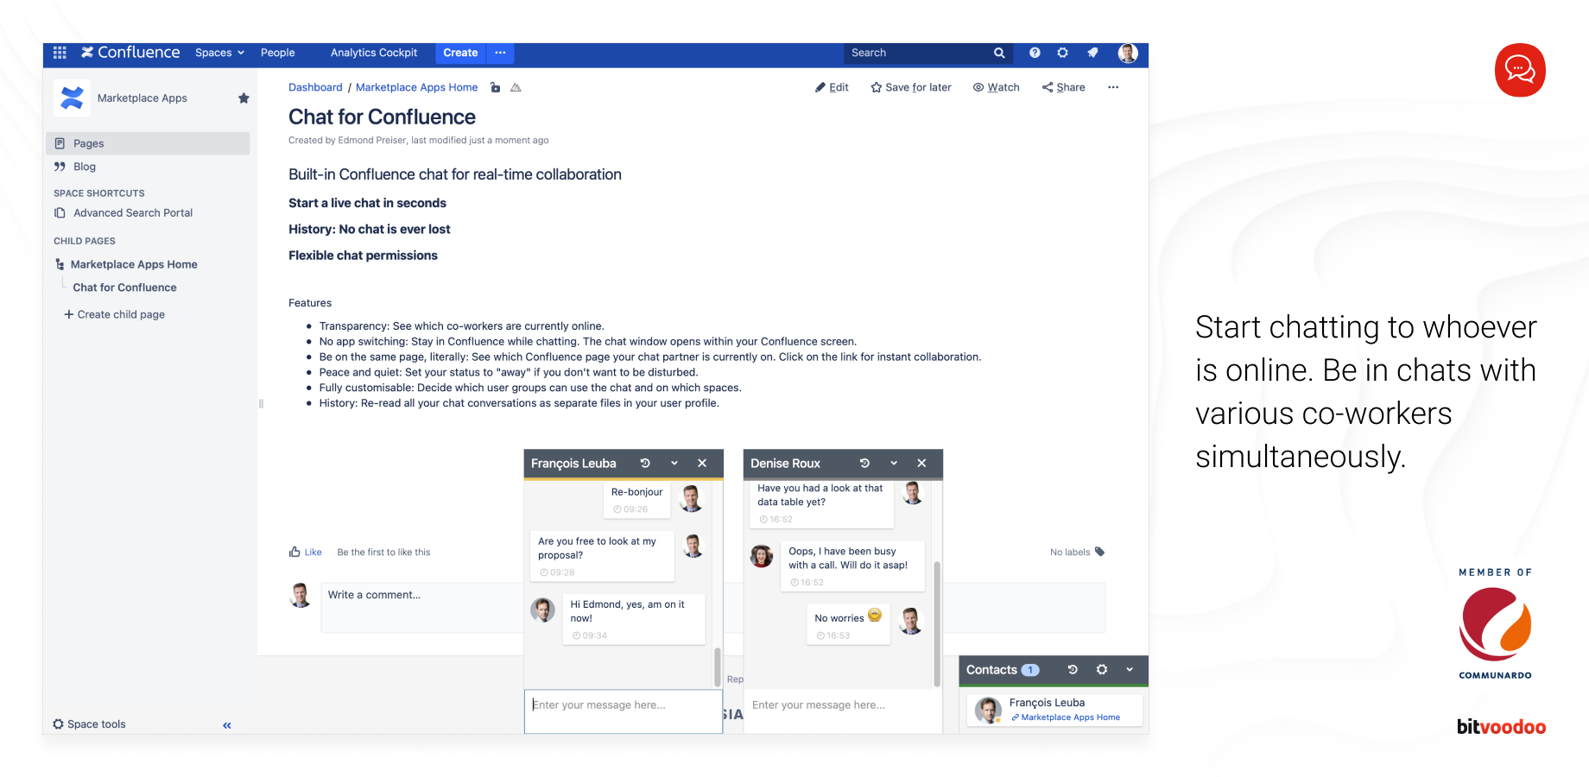
Task: Click Denise Roux avatar in the chat
Action: (762, 556)
